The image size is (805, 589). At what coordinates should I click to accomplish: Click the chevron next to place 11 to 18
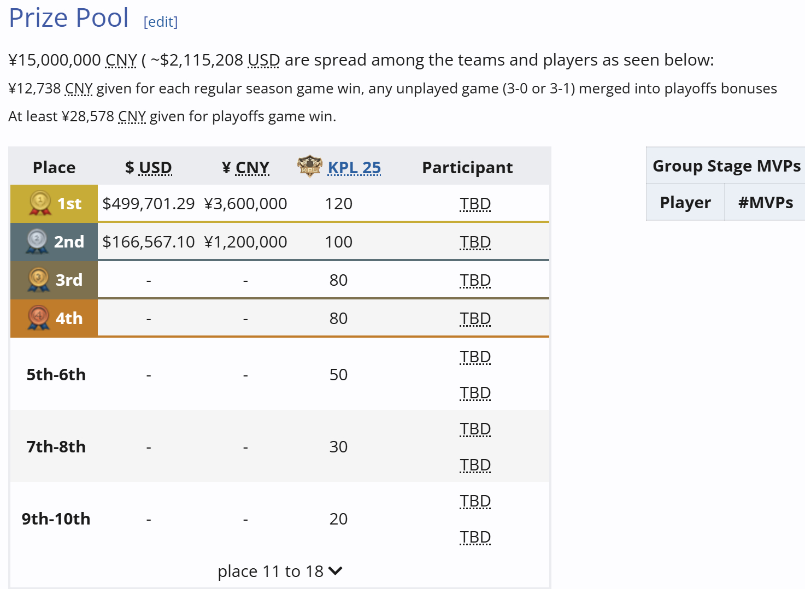(336, 571)
